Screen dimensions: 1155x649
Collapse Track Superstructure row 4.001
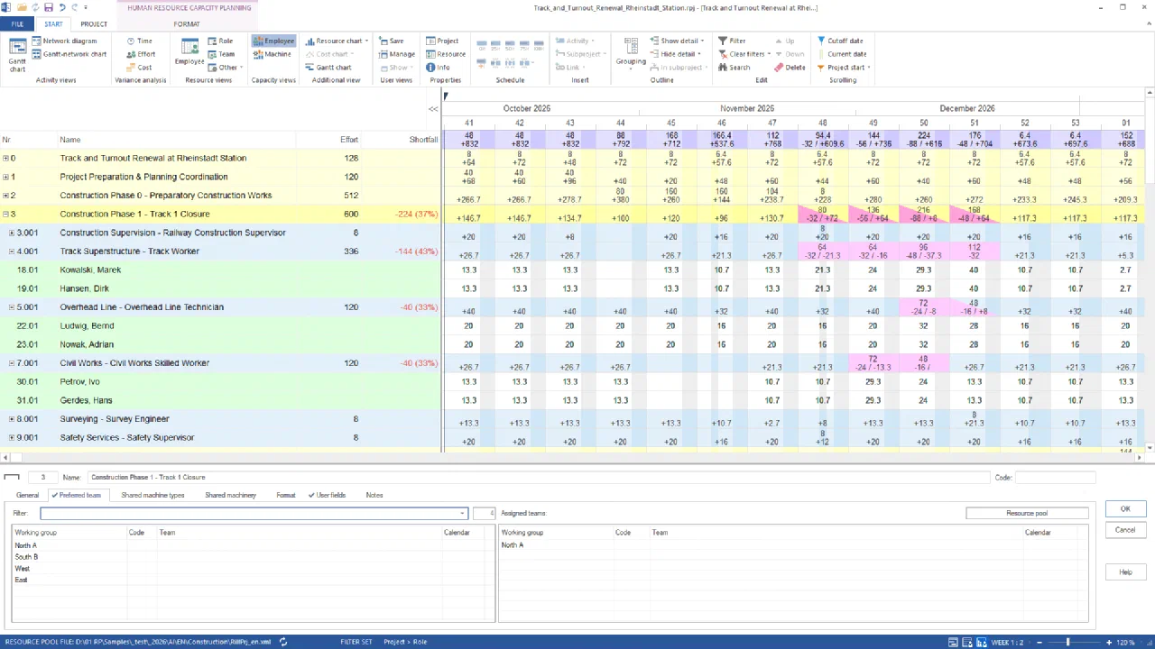12,251
